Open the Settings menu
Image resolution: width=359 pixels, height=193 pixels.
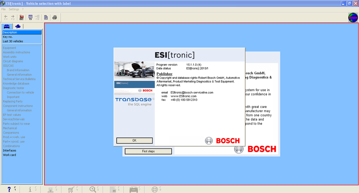coord(14,9)
